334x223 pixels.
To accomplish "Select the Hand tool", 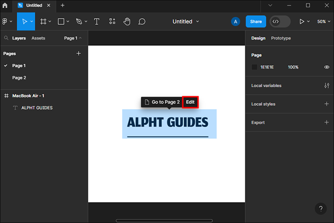I will pos(126,21).
